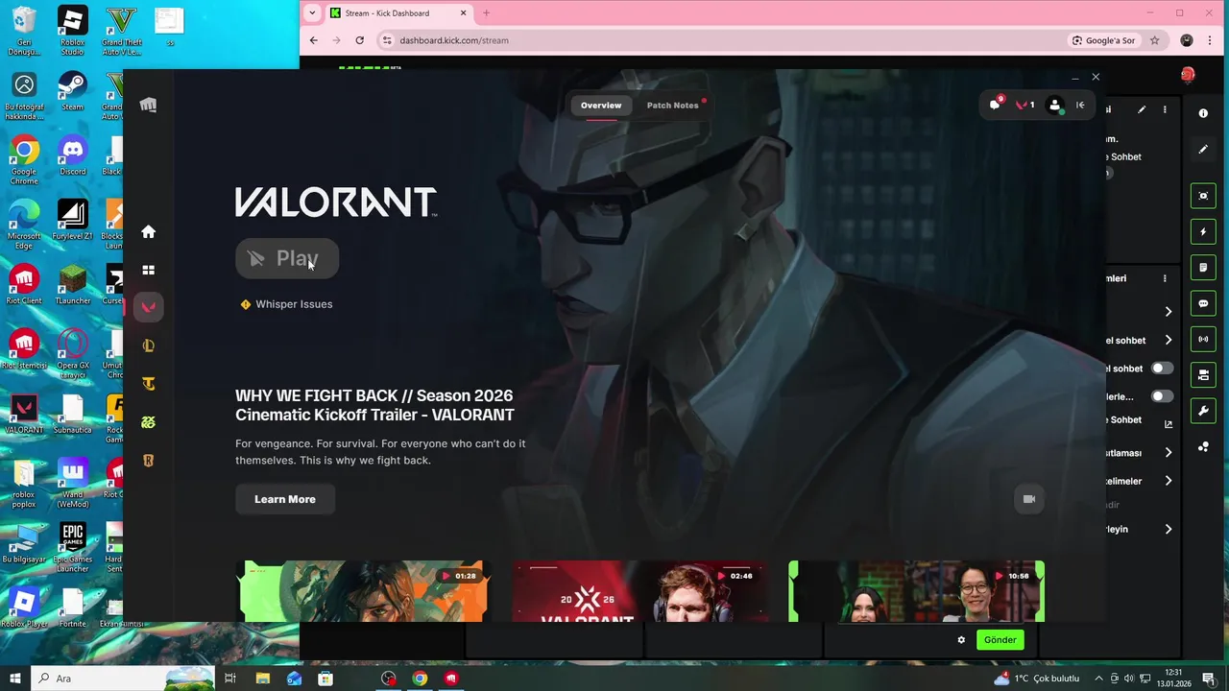Click the pencil icon in Kick dashboard rail

[1203, 150]
